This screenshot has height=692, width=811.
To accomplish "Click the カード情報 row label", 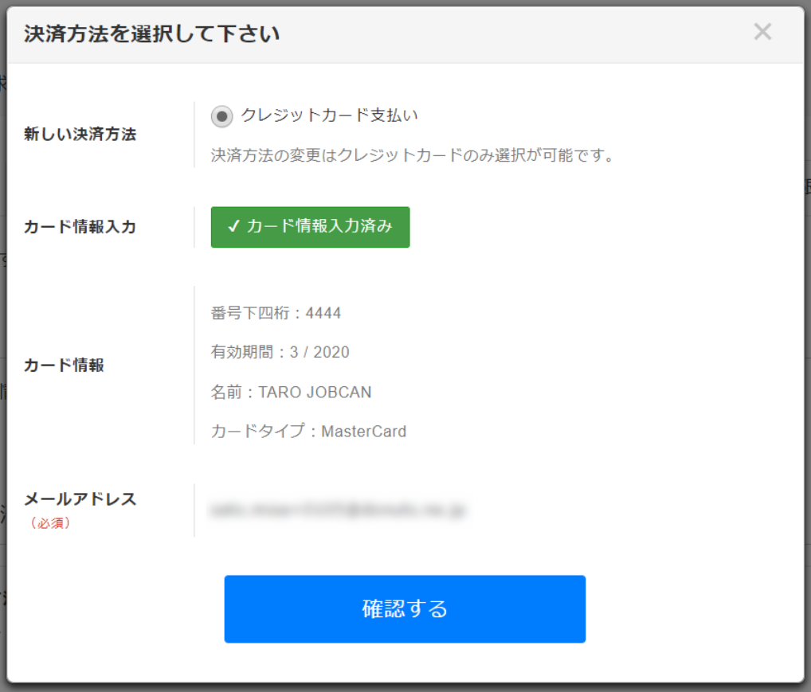I will click(x=64, y=366).
